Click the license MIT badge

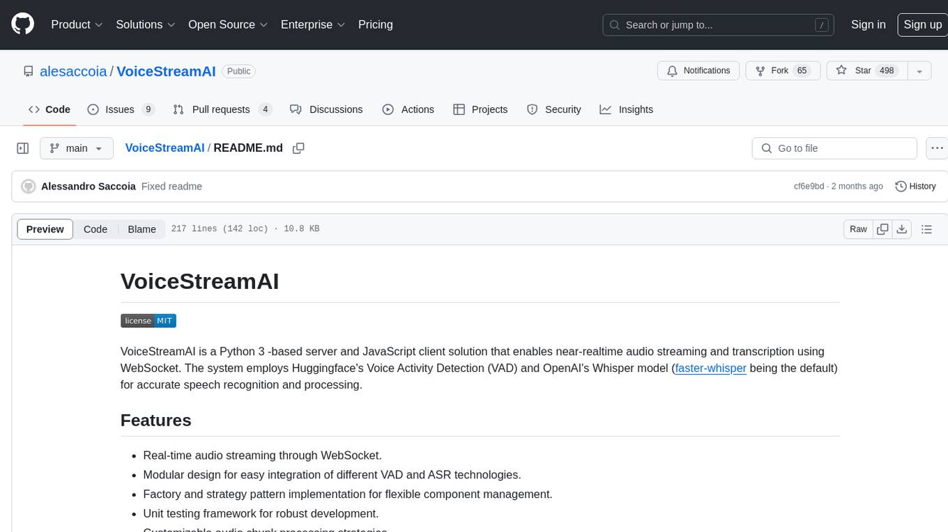coord(148,321)
